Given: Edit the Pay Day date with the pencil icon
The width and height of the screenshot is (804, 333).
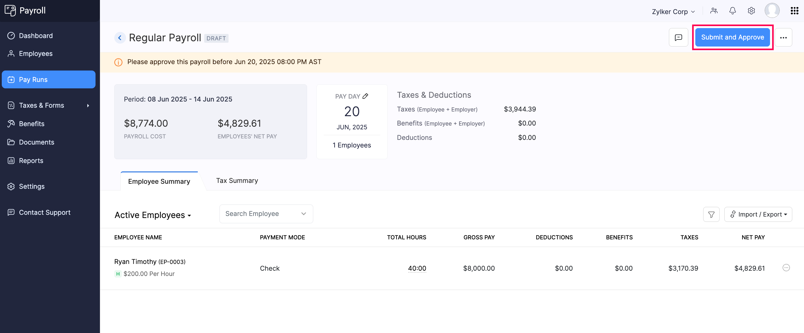Looking at the screenshot, I should 365,96.
